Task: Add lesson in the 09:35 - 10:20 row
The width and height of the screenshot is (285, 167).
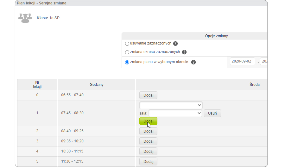Action: (148, 141)
